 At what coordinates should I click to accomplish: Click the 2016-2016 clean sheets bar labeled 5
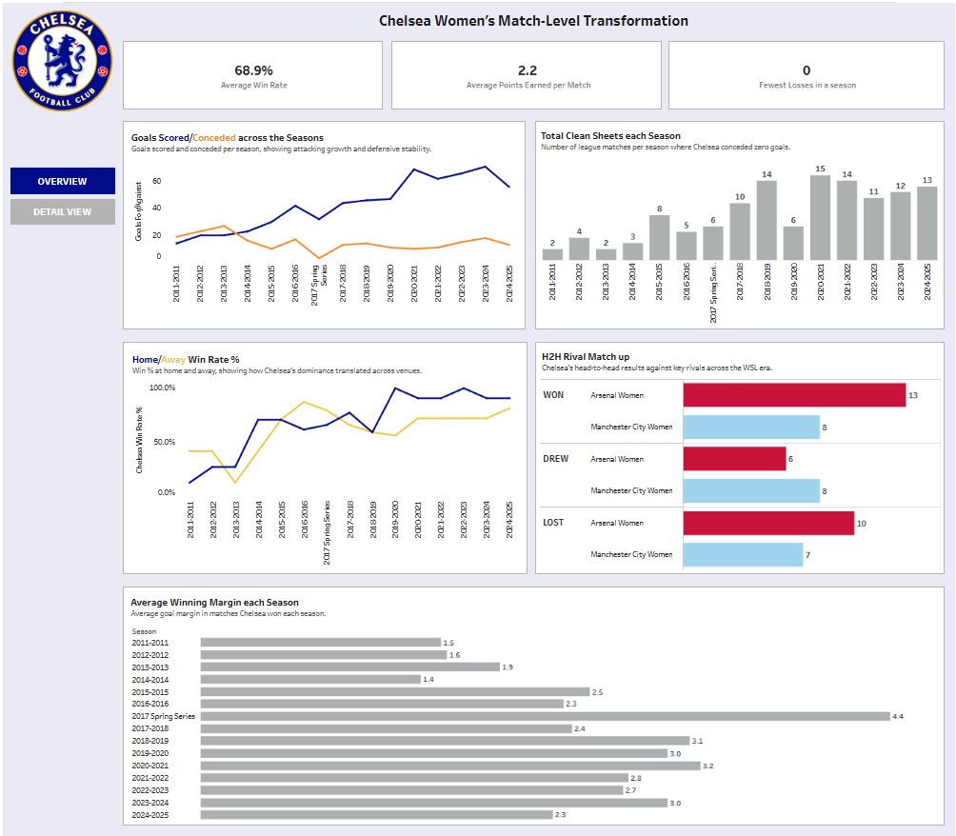[686, 247]
